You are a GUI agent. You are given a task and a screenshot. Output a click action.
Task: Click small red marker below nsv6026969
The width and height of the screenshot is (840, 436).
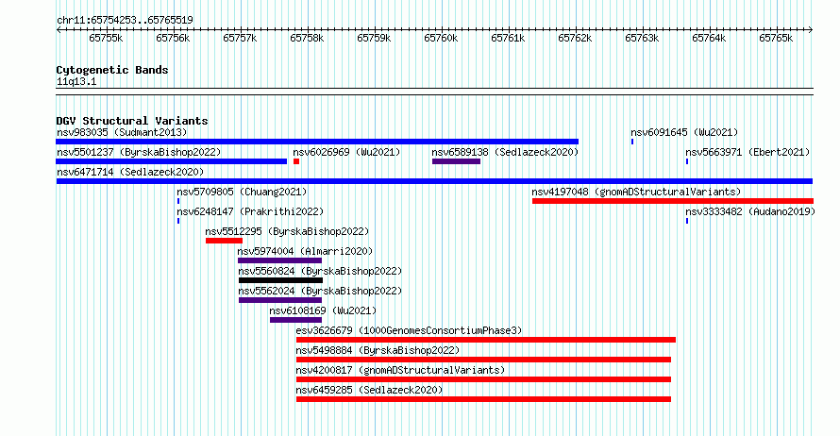click(296, 161)
